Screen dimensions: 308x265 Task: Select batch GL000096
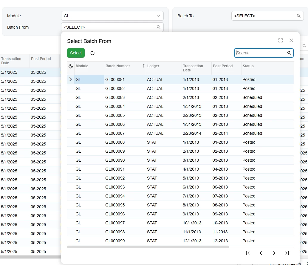point(180,214)
